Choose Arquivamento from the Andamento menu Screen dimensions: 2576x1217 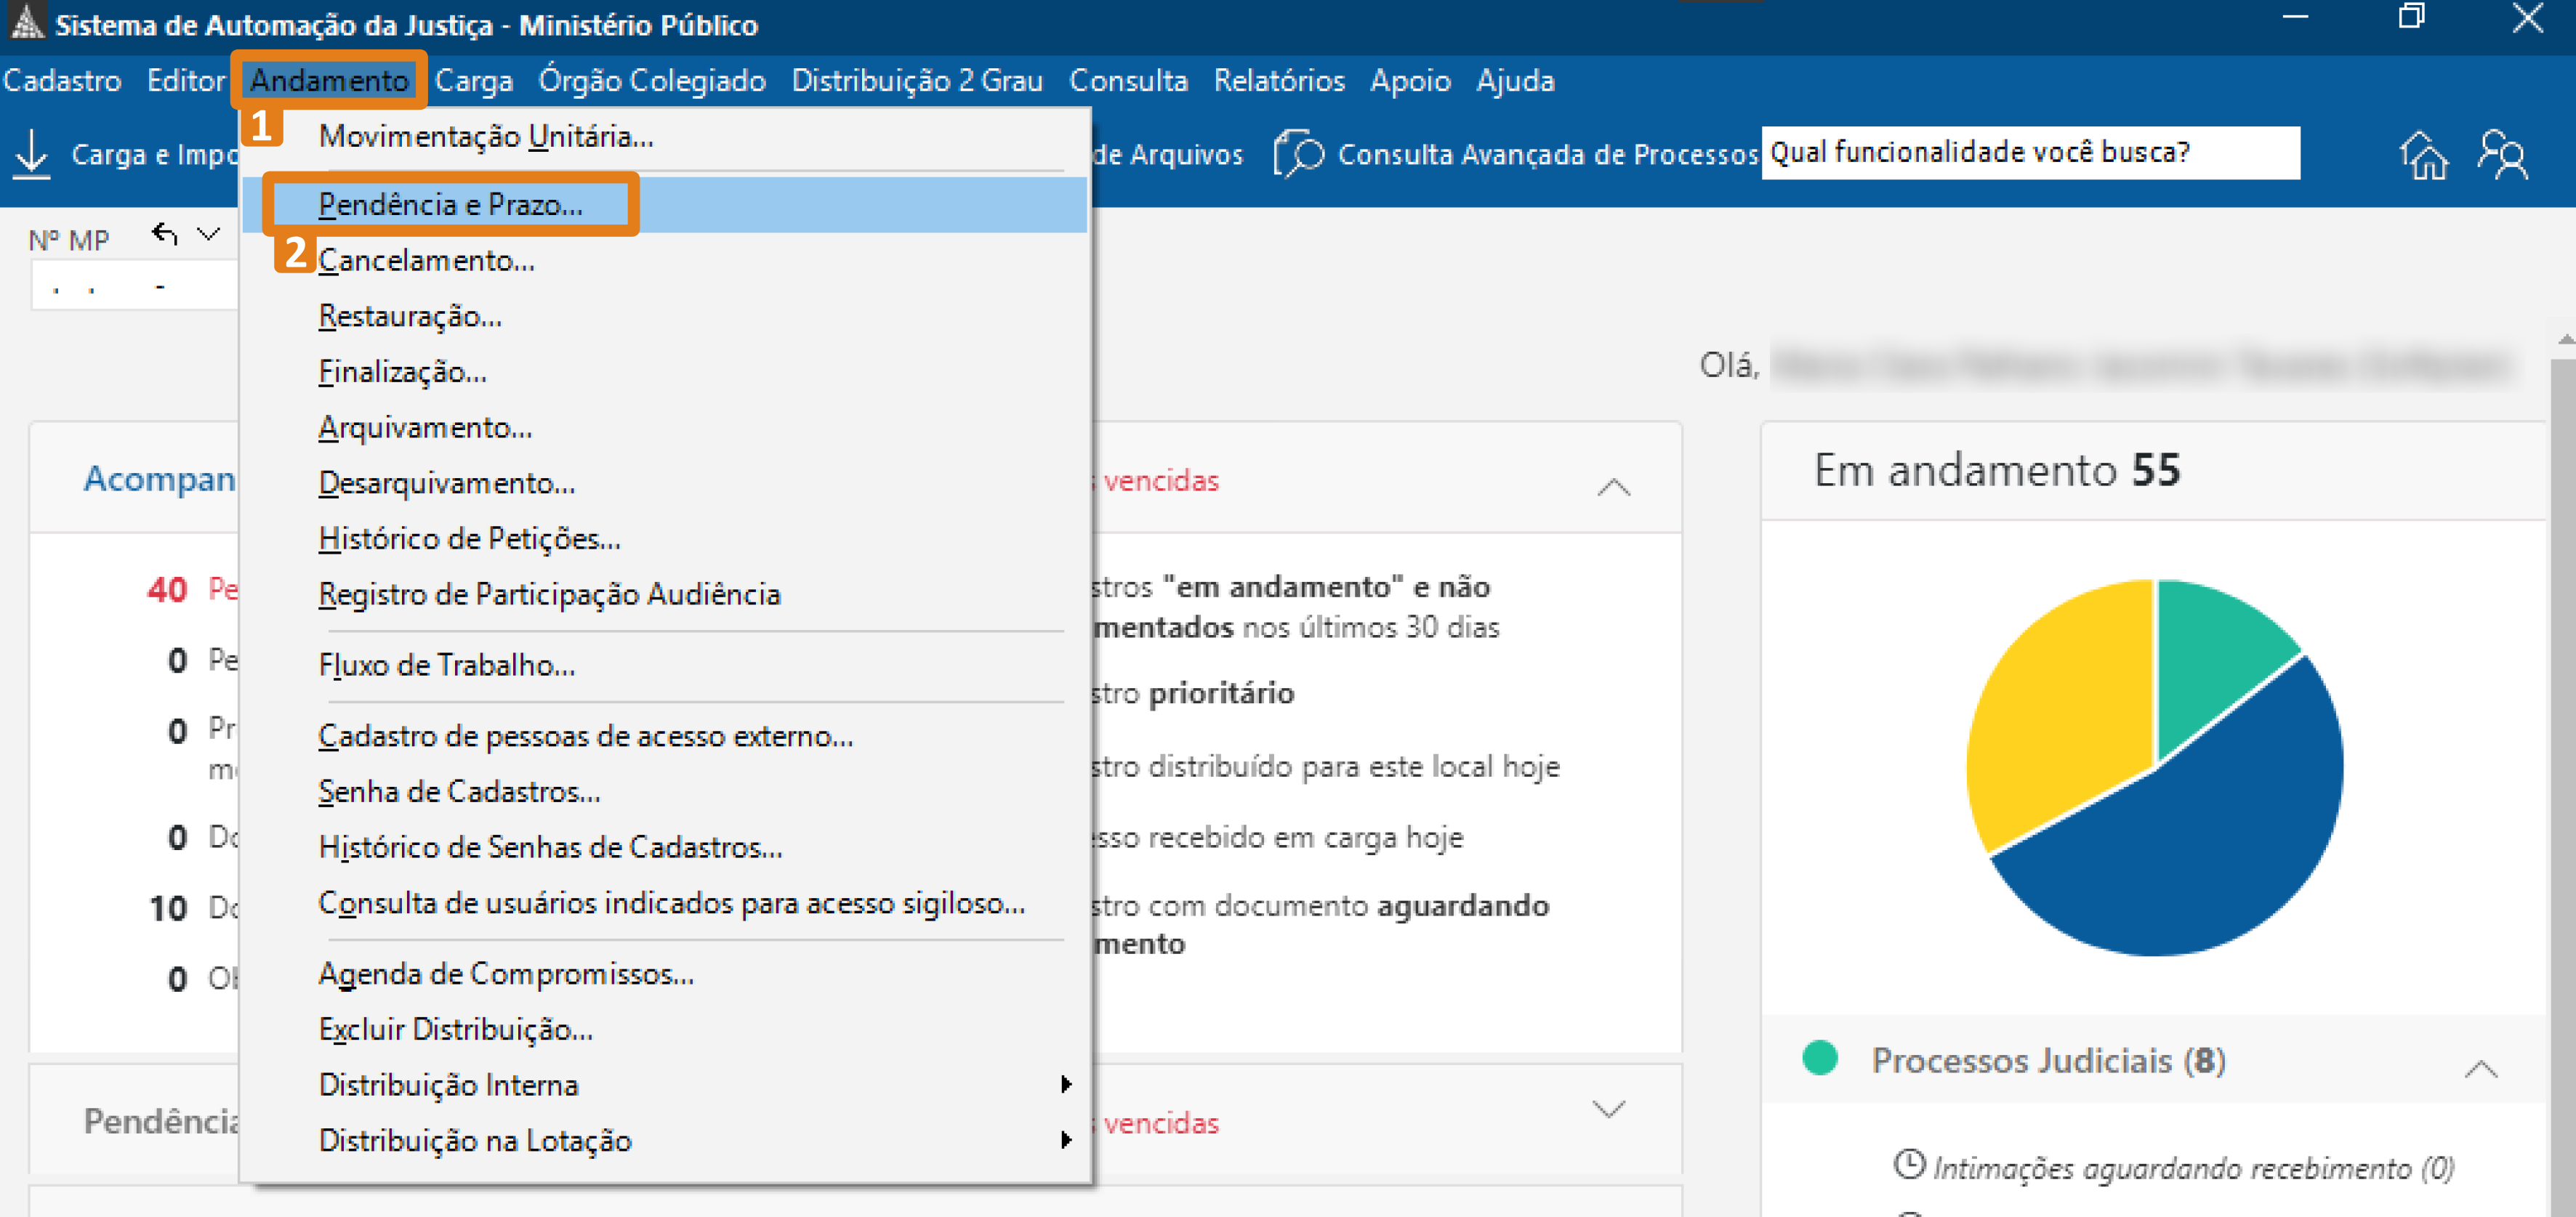pyautogui.click(x=424, y=427)
